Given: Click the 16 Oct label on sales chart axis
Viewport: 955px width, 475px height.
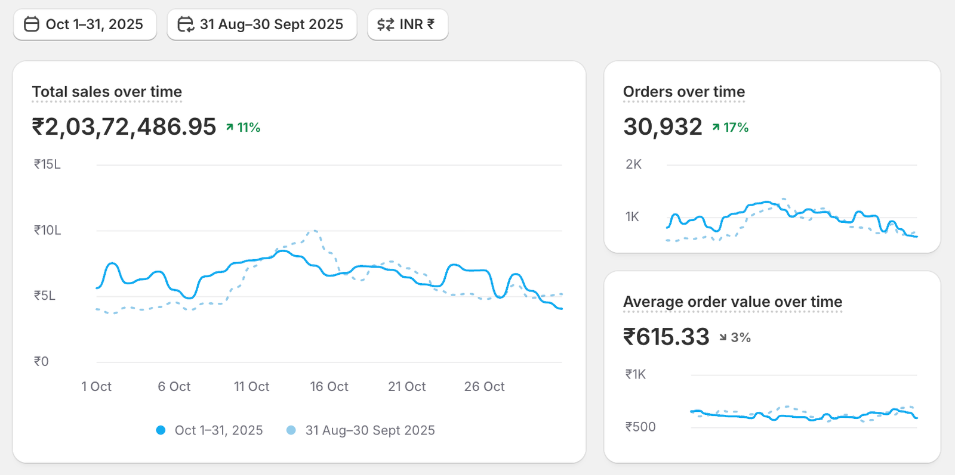Looking at the screenshot, I should click(329, 387).
